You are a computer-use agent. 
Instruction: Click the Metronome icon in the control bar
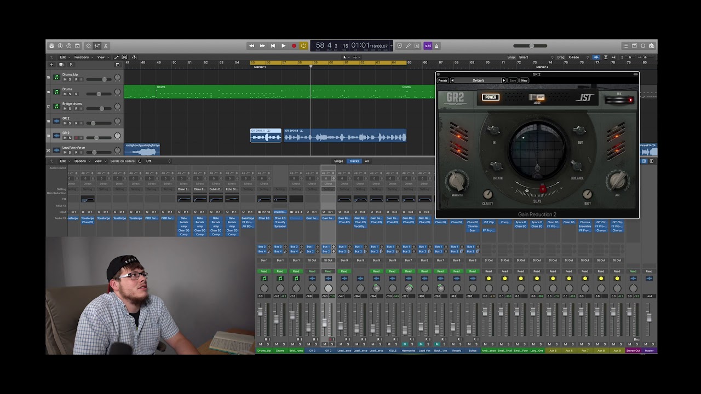436,46
